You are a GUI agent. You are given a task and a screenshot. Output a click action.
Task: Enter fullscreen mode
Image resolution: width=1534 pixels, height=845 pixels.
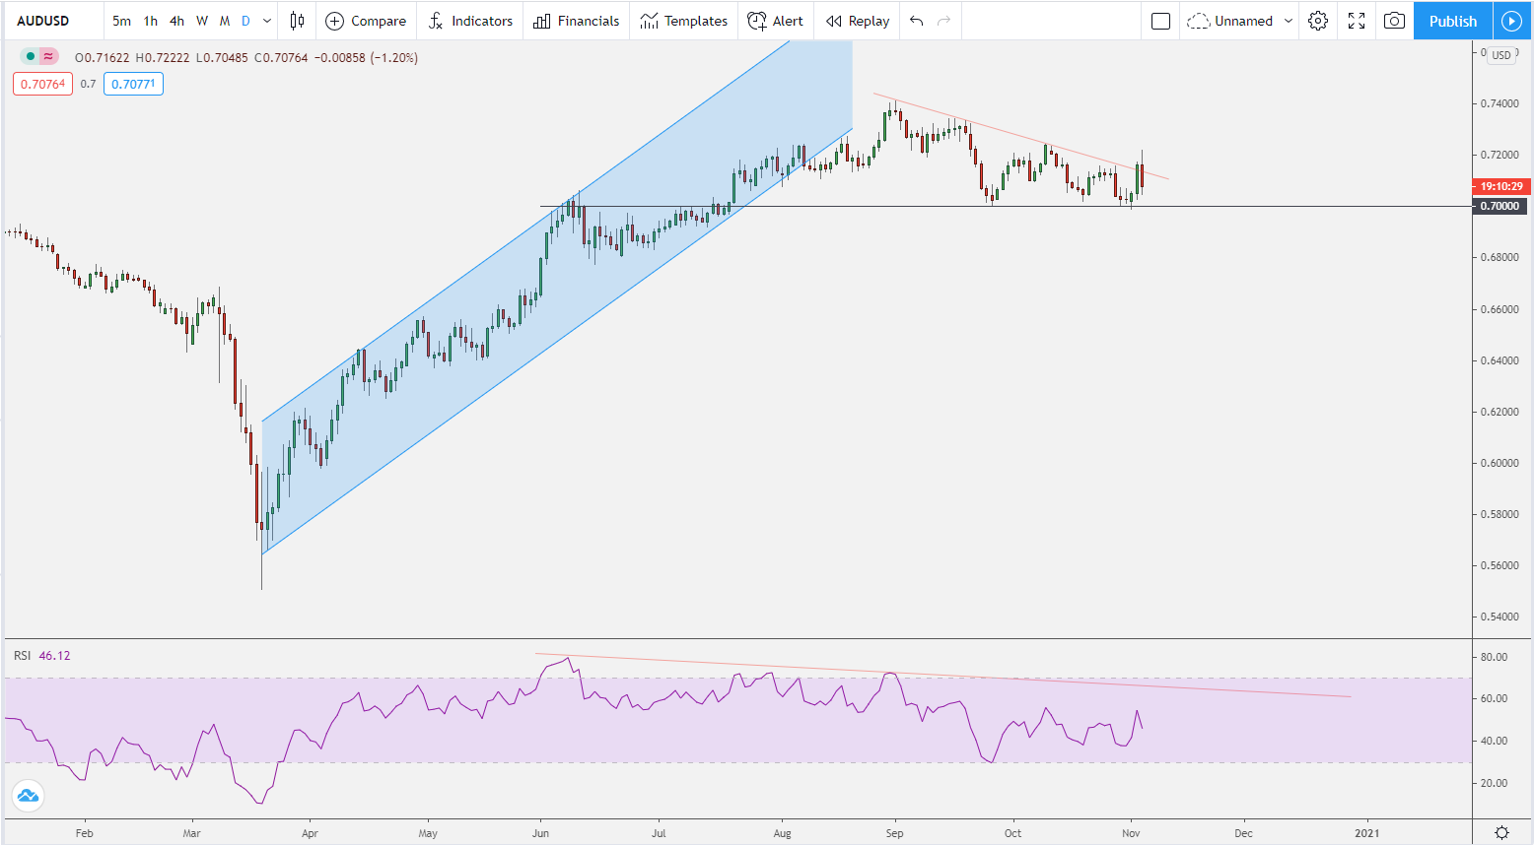1357,21
